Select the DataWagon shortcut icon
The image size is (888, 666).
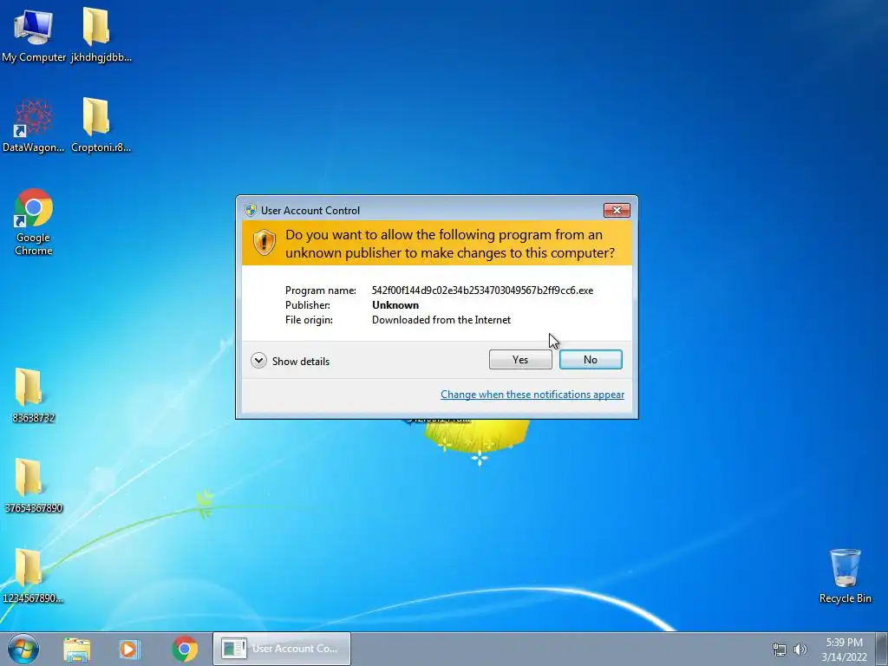(34, 126)
